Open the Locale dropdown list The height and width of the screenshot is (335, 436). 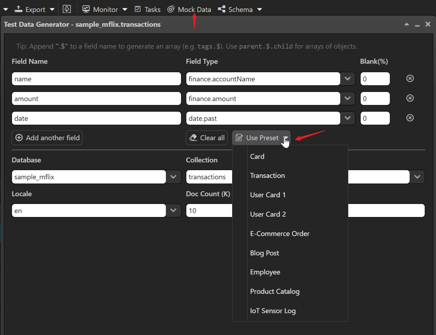click(173, 211)
